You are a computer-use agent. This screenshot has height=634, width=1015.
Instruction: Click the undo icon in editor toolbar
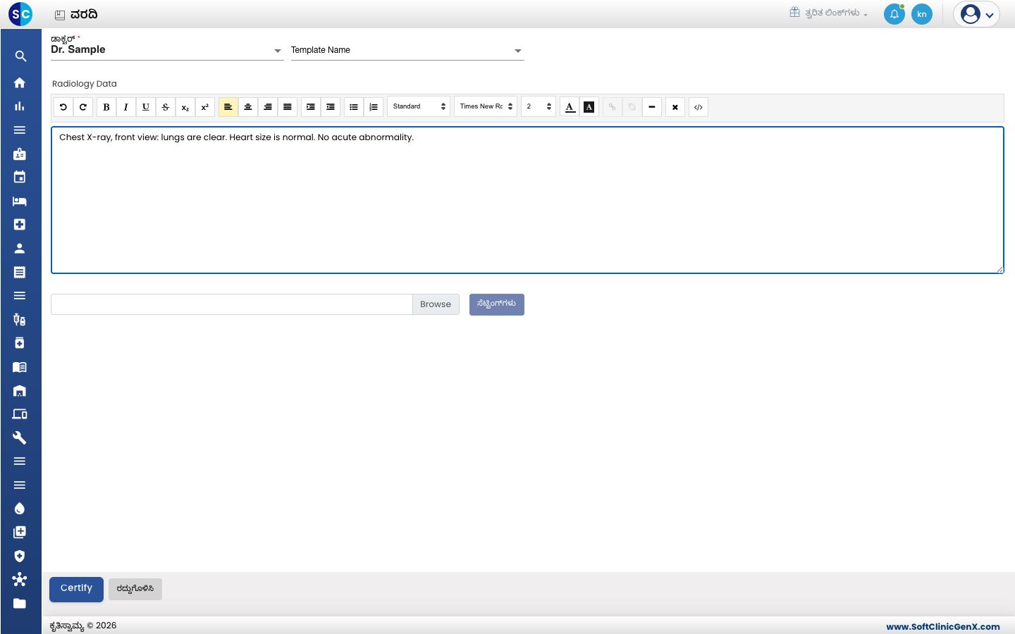click(x=63, y=107)
